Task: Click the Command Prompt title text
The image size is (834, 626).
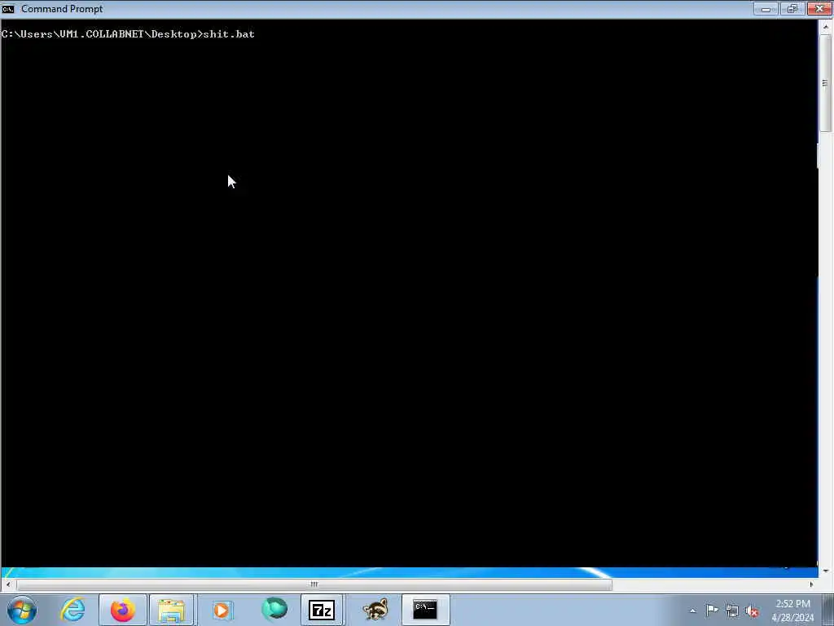Action: click(62, 9)
